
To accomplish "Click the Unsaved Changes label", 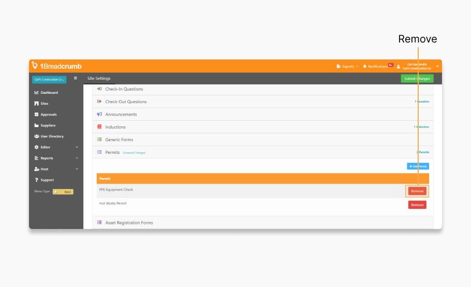I will (134, 153).
